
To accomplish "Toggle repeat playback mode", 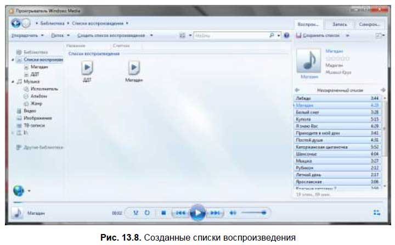I will [147, 213].
